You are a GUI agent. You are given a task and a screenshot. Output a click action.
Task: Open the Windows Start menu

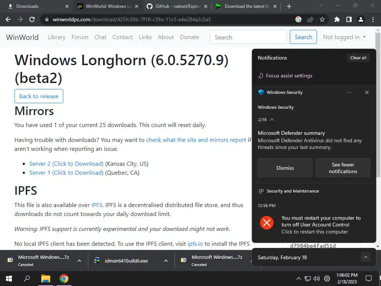tap(9, 279)
